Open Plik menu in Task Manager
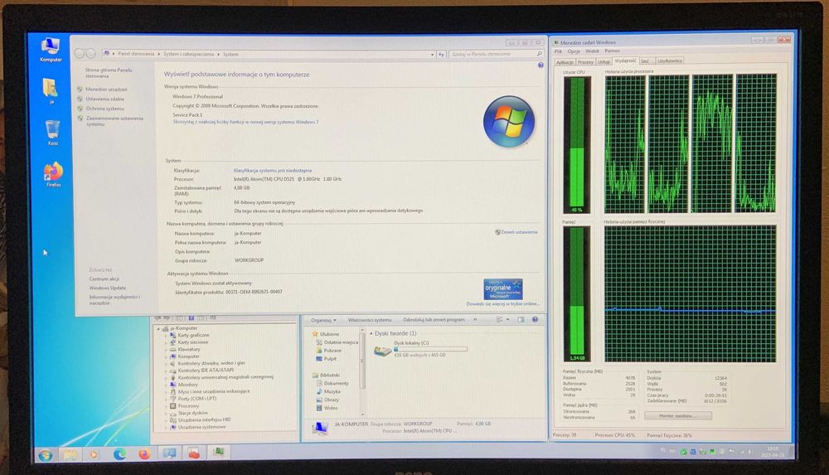829x475 pixels. 558,51
